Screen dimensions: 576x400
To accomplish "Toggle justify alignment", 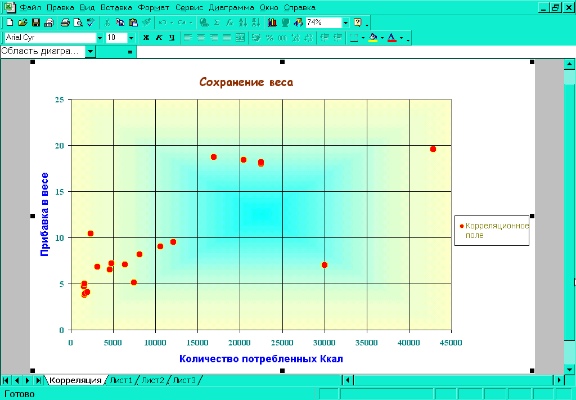I will tap(227, 38).
